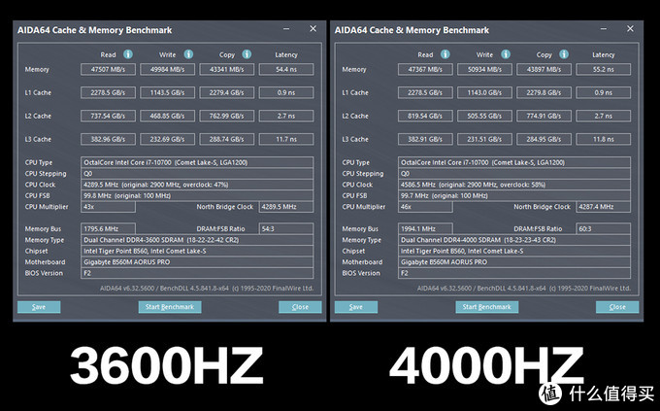Click DRAM:FSB Ratio value 60:3
The image size is (660, 411).
click(x=604, y=229)
